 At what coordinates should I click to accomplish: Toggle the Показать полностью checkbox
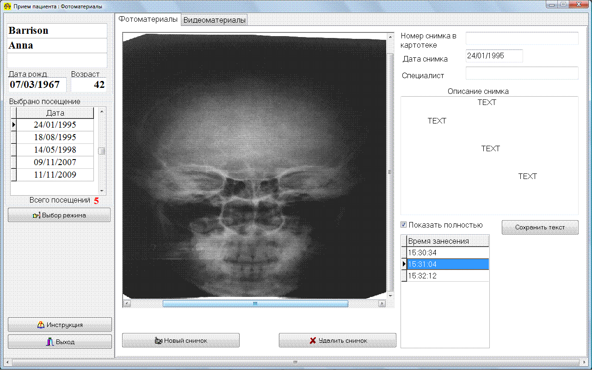click(404, 225)
